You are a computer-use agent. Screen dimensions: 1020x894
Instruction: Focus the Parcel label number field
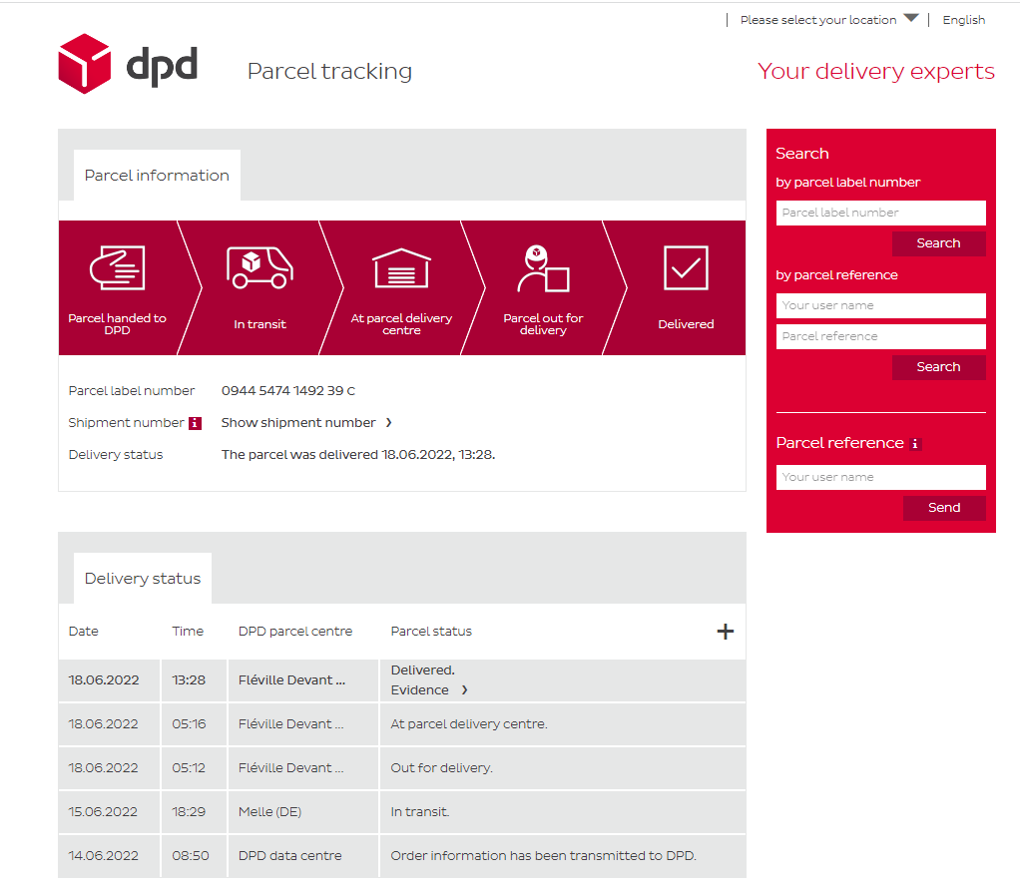pyautogui.click(x=880, y=213)
